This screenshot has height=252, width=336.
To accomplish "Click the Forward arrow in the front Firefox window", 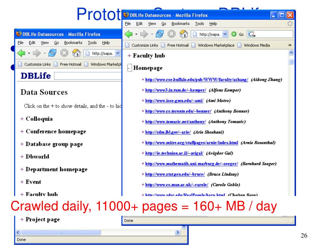I will (x=144, y=34).
